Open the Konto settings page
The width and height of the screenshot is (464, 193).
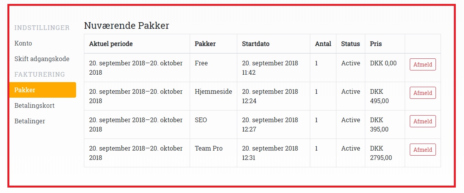coord(23,43)
